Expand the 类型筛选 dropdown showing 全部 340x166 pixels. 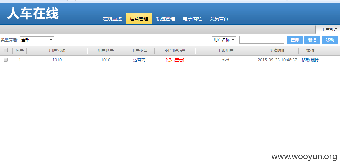37,40
